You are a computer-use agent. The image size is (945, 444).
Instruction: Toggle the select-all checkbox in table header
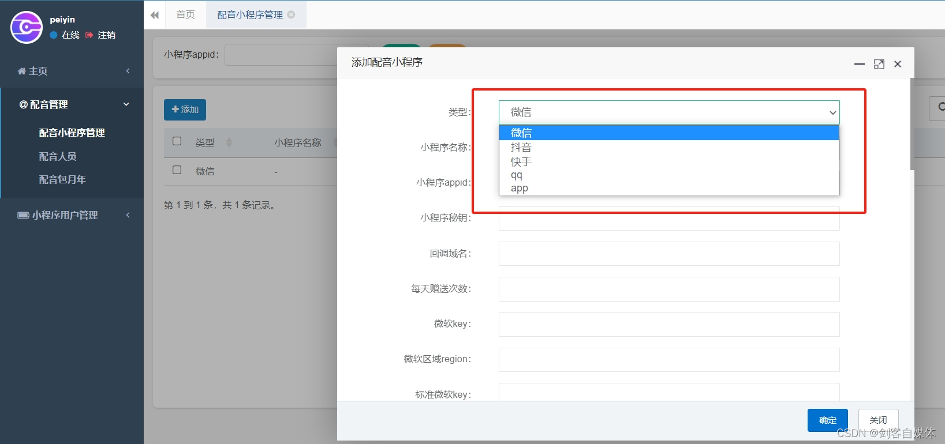pos(177,141)
